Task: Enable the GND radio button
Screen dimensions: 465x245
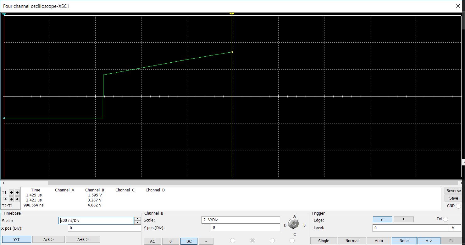Action: click(458, 206)
